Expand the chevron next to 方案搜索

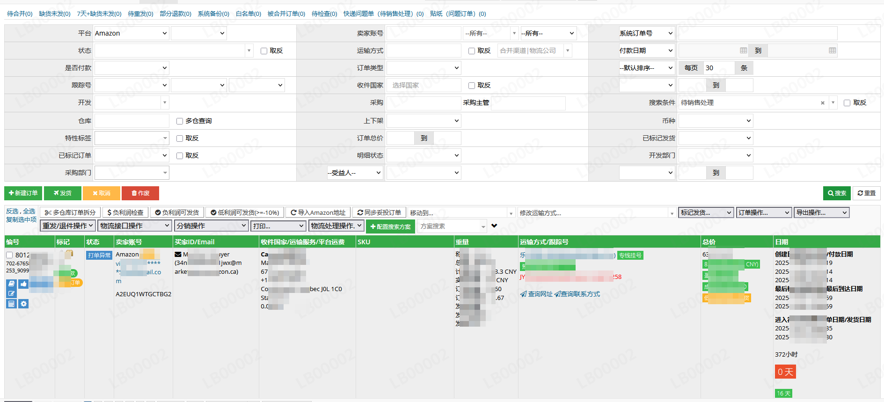coord(494,226)
